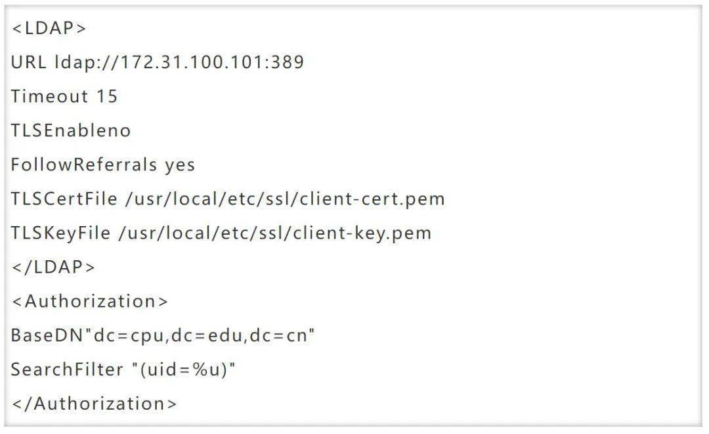
Task: Click the TLSEnableno line
Action: click(x=71, y=130)
